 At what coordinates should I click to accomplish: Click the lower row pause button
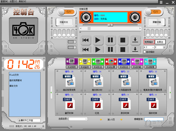(110, 49)
